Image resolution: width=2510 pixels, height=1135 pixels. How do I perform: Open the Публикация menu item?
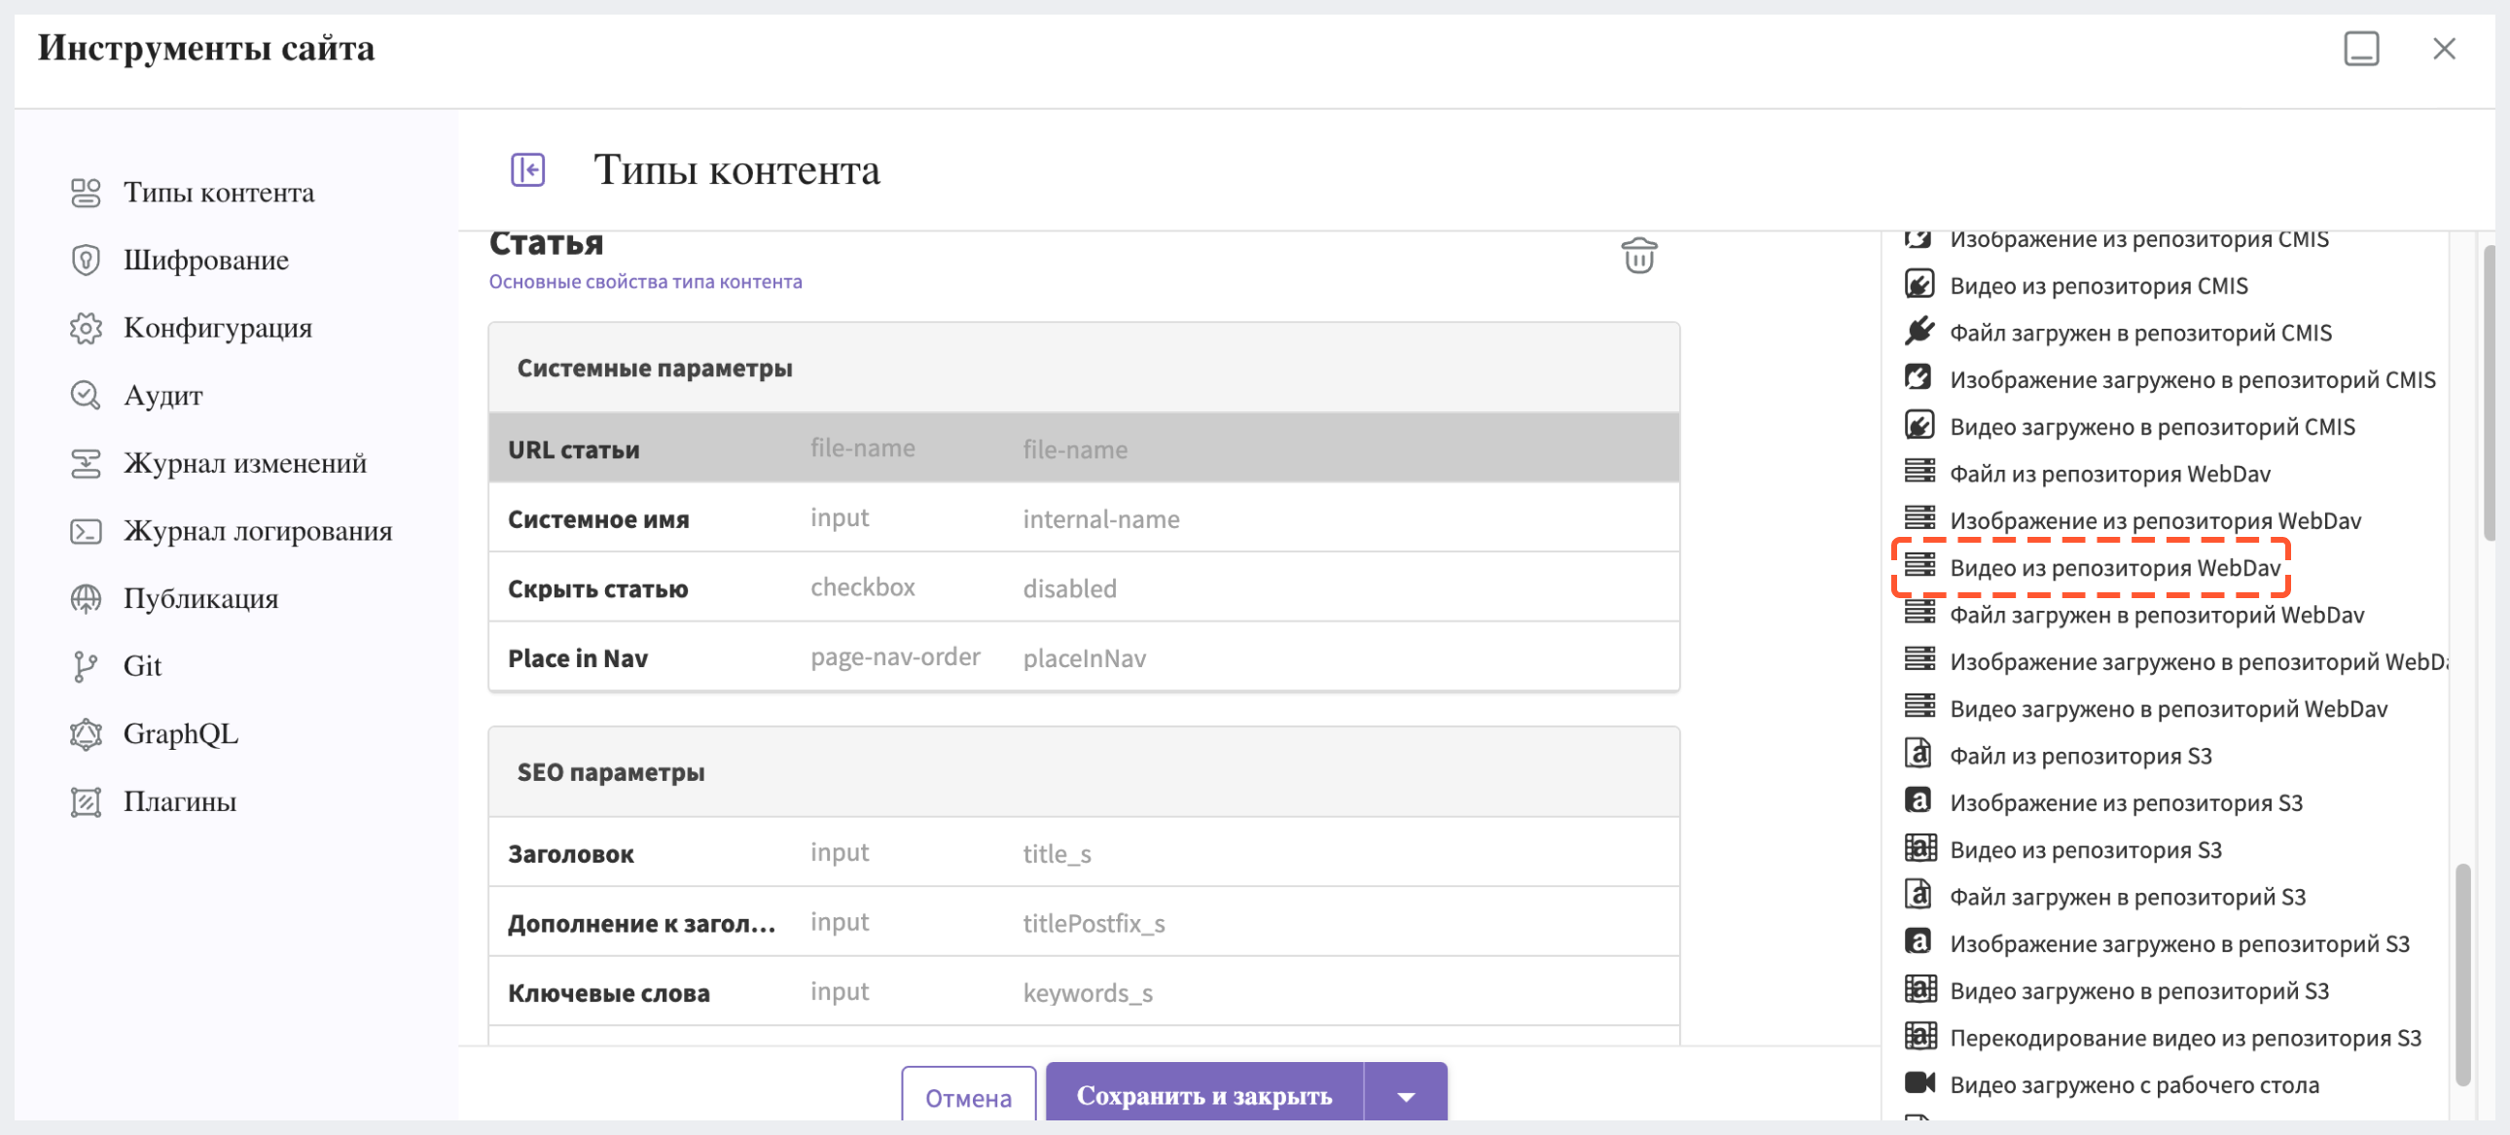coord(200,598)
